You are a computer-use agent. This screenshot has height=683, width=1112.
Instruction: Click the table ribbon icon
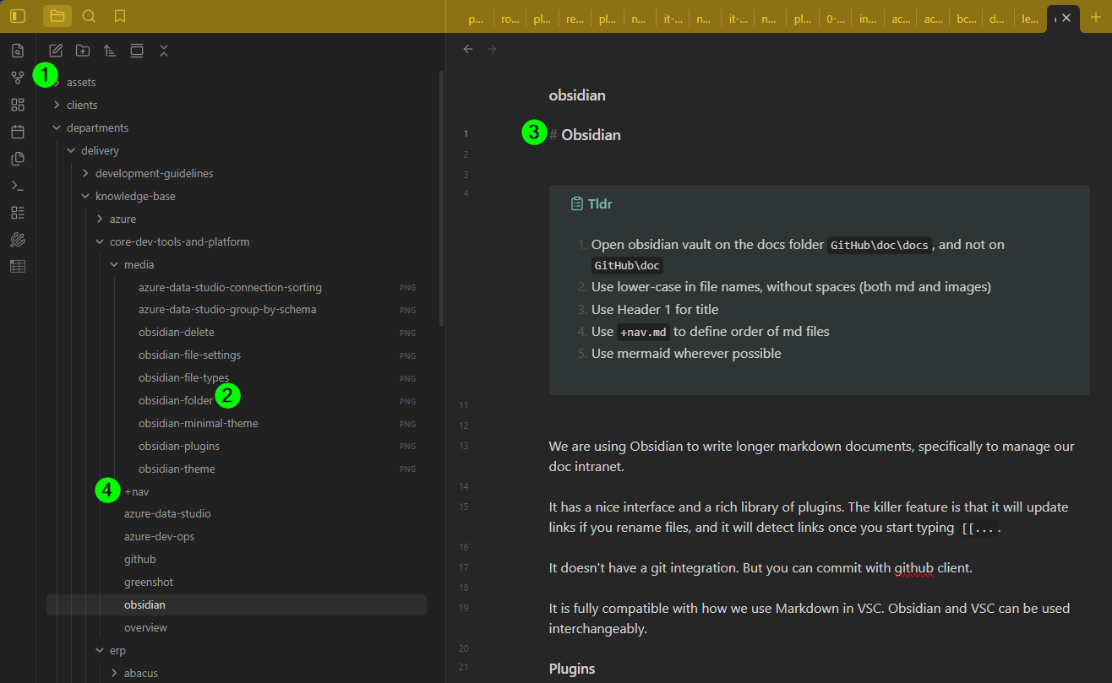point(18,267)
